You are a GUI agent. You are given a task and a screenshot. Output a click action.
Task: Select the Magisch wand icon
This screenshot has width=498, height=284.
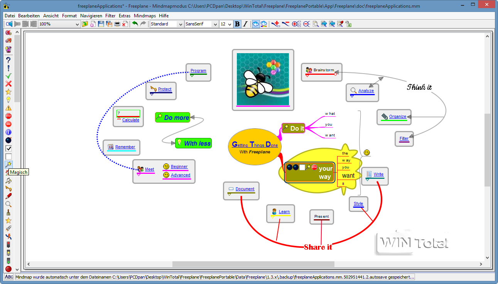point(8,165)
